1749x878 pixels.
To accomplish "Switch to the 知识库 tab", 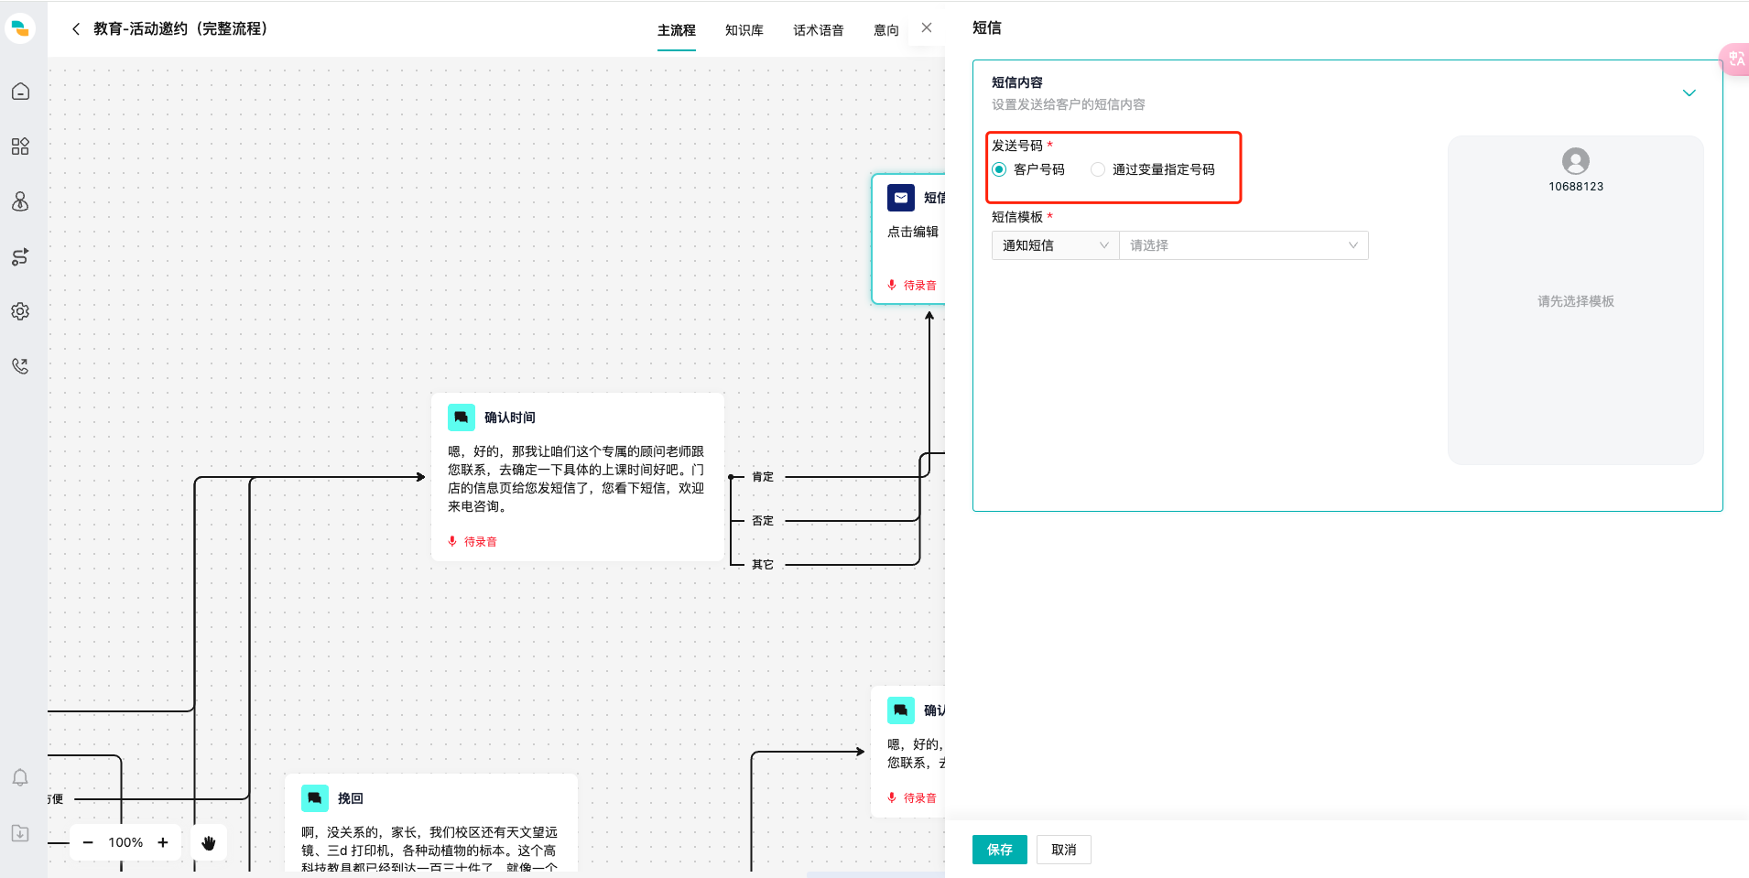I will tap(744, 30).
